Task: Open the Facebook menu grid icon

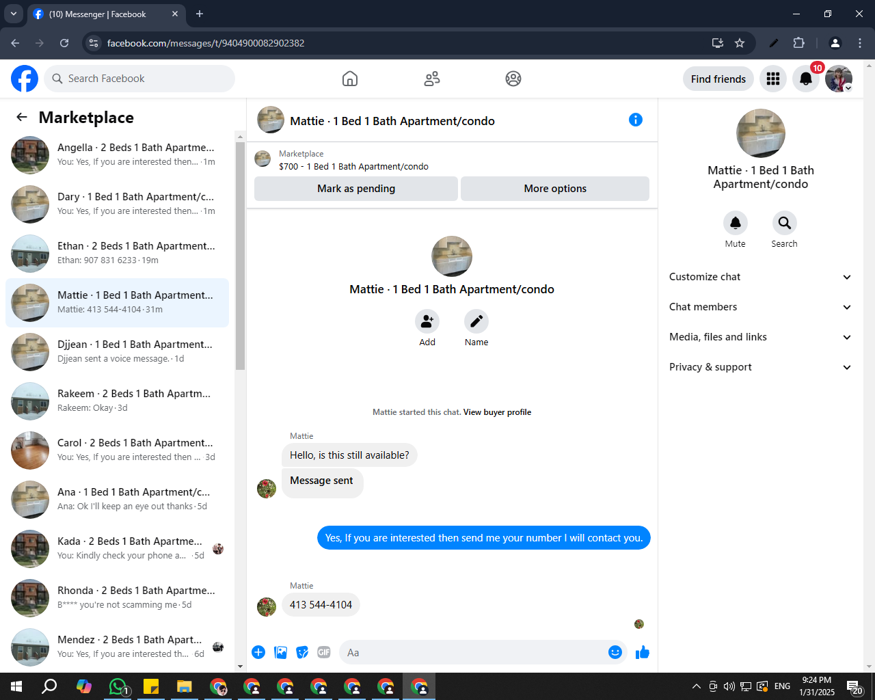Action: (773, 79)
